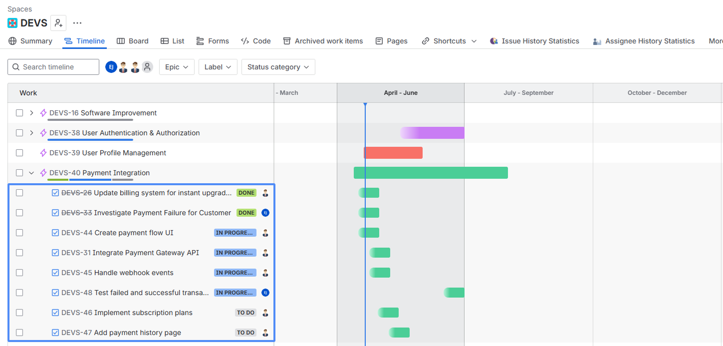Click the unassigned grey avatar filter
This screenshot has height=346, width=723.
[147, 67]
